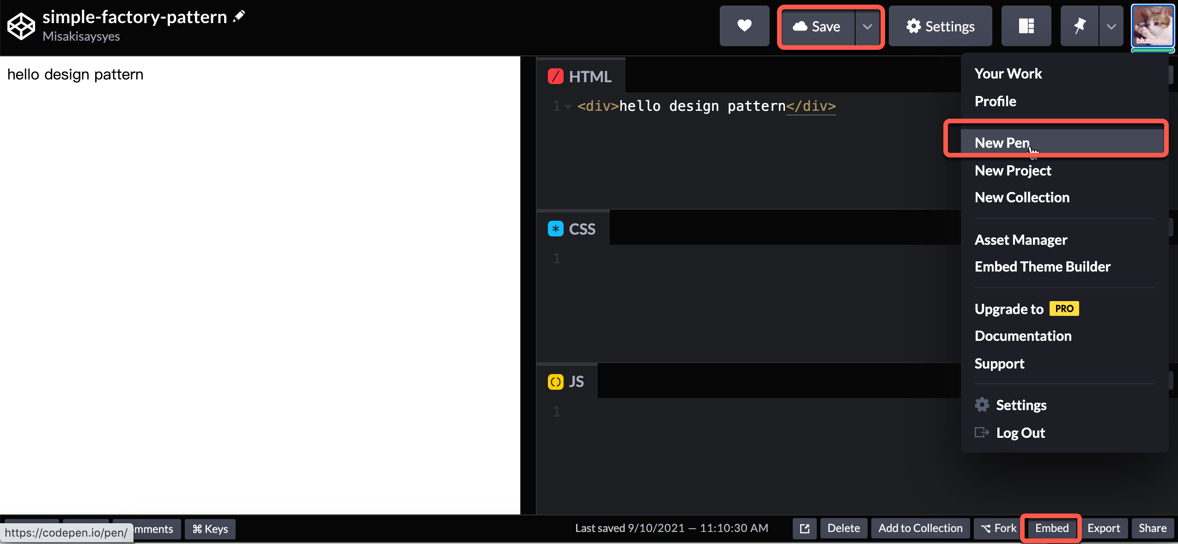The height and width of the screenshot is (544, 1178).
Task: Click the Embed button in the footer
Action: pos(1052,528)
